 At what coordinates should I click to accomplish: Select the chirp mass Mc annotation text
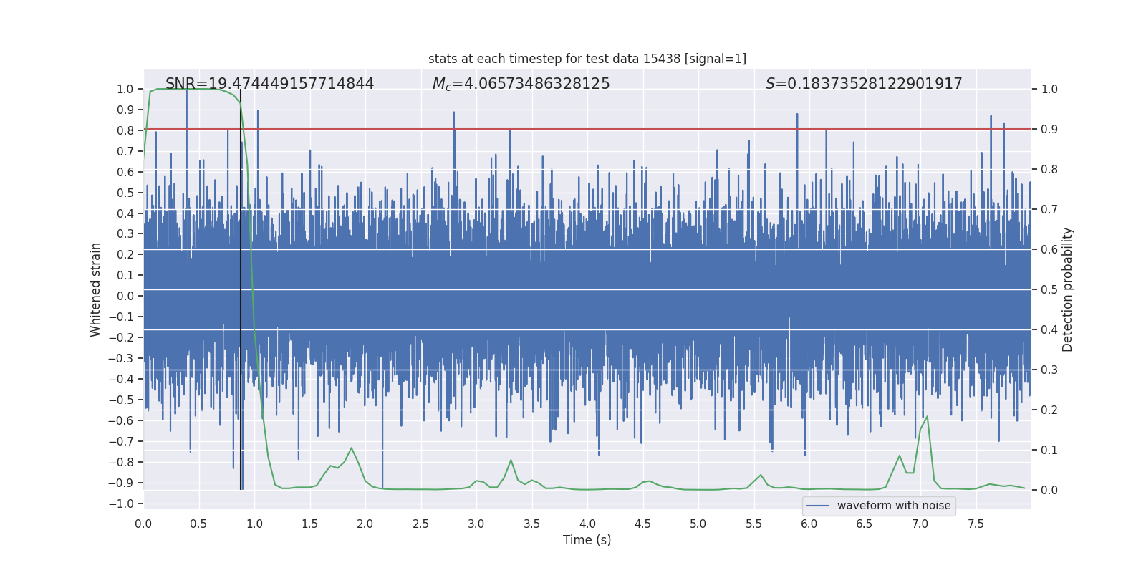521,84
